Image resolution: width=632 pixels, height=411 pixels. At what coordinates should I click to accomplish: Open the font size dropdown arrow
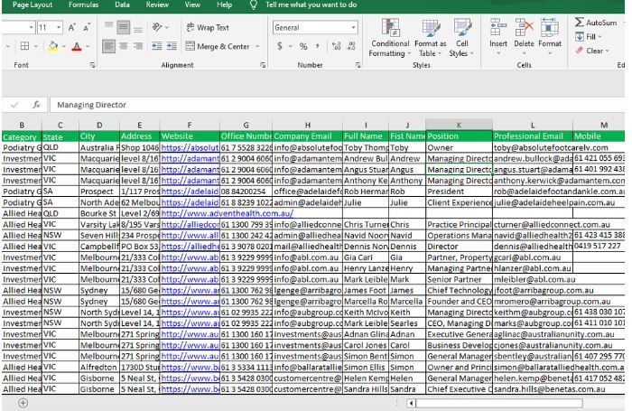tap(59, 27)
